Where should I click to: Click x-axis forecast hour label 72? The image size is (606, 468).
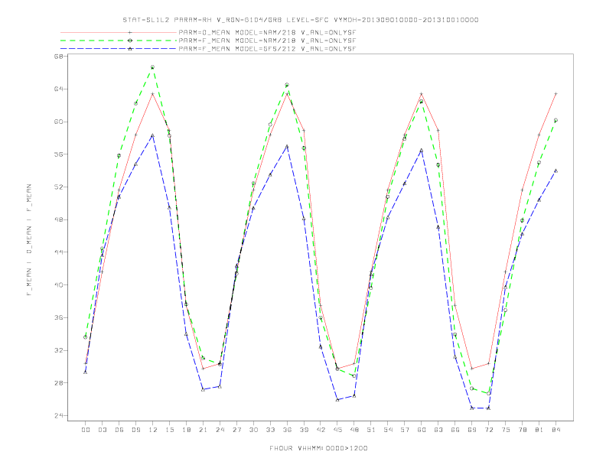pos(488,430)
